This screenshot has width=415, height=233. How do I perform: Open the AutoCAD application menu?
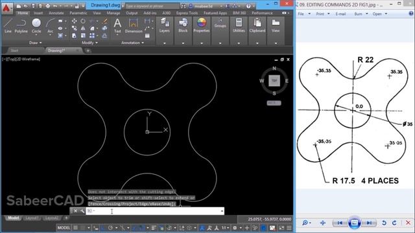[6, 8]
